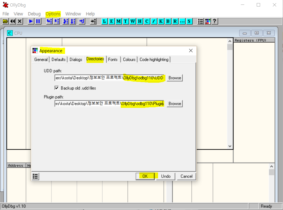Click the Close program X toolbar icon

[20, 21]
